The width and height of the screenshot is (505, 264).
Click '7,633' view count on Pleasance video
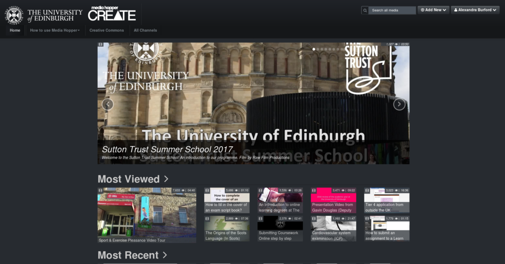pyautogui.click(x=176, y=190)
